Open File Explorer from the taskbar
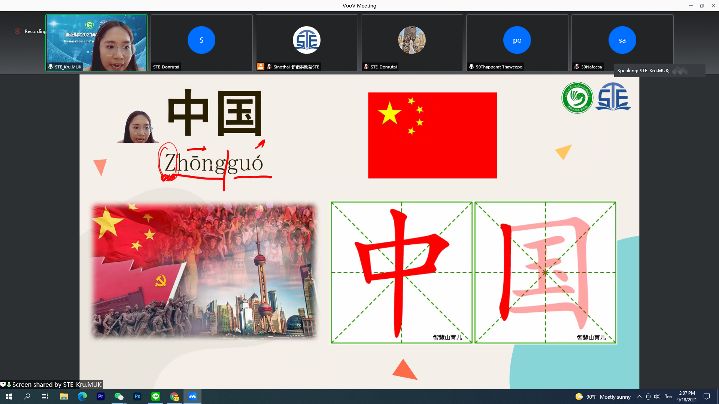The image size is (719, 404). click(x=64, y=397)
